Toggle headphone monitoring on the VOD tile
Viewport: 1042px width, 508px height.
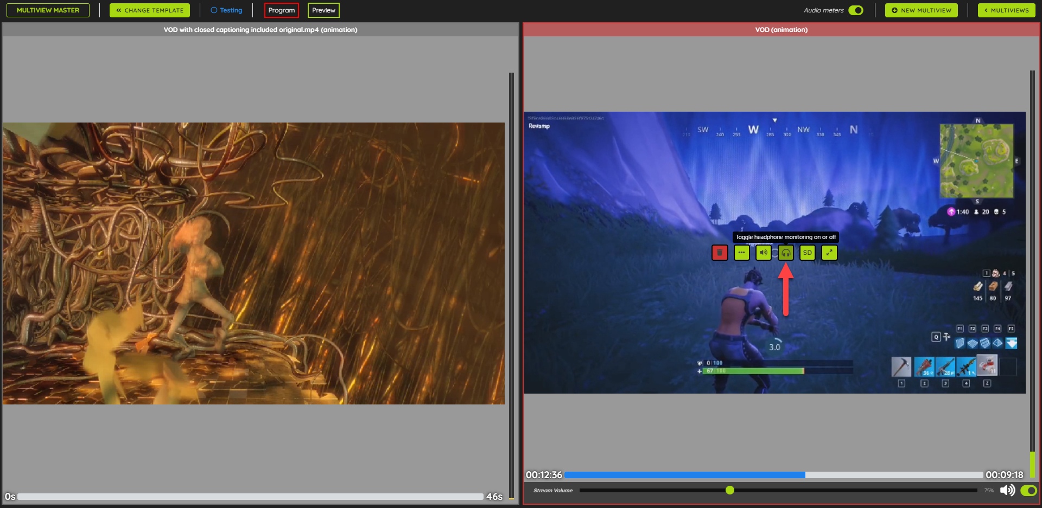tap(786, 253)
